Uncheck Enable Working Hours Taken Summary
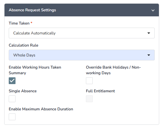The width and height of the screenshot is (162, 127). (x=12, y=81)
